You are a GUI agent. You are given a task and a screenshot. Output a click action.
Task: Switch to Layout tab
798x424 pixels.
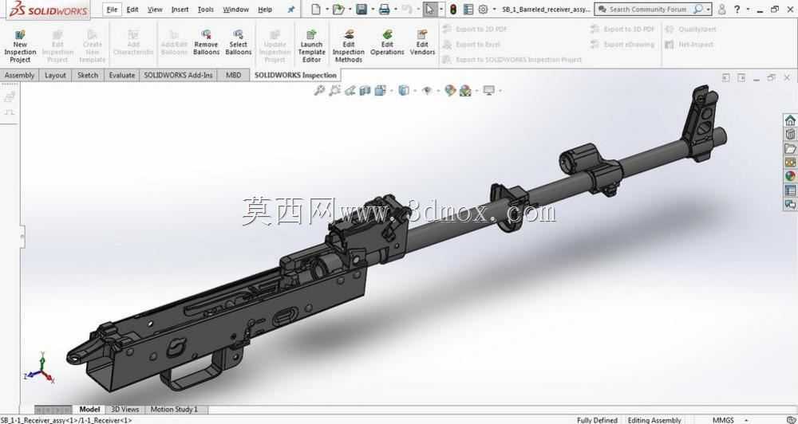click(x=55, y=75)
